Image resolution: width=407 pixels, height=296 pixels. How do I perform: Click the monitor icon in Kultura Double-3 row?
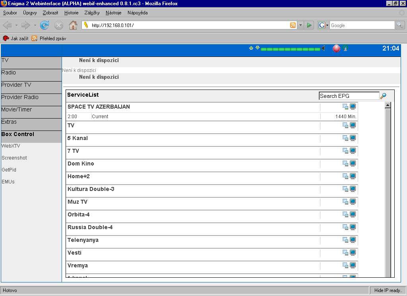(353, 189)
